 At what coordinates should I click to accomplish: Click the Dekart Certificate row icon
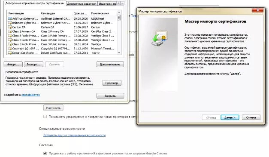pos(10,53)
